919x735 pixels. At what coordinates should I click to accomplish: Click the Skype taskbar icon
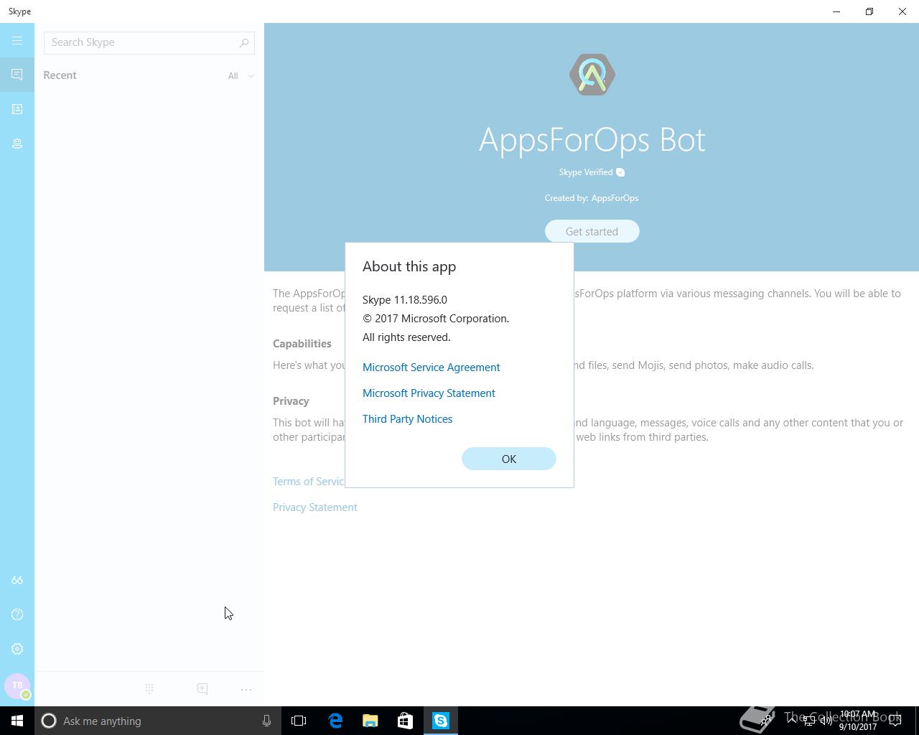pyautogui.click(x=441, y=721)
